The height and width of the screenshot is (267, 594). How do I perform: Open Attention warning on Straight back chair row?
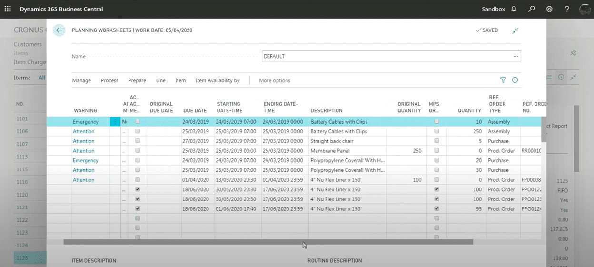(84, 141)
